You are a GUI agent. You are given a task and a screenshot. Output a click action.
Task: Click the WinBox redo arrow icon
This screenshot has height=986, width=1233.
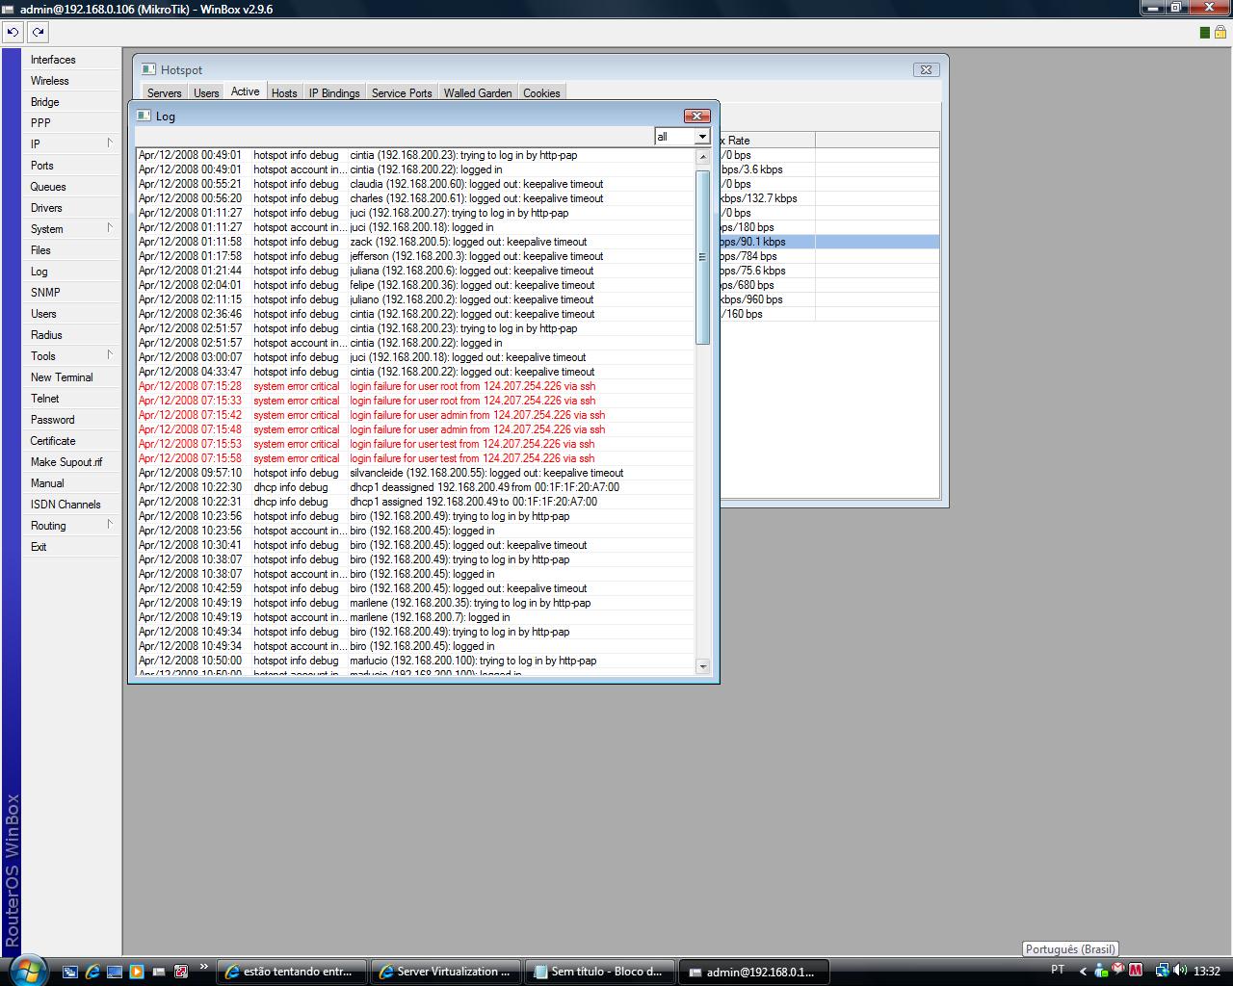(38, 32)
